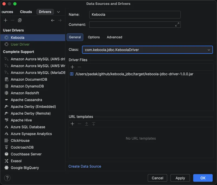Screen dimensions: 217x185
Task: Click the Name input field
Action: [135, 15]
